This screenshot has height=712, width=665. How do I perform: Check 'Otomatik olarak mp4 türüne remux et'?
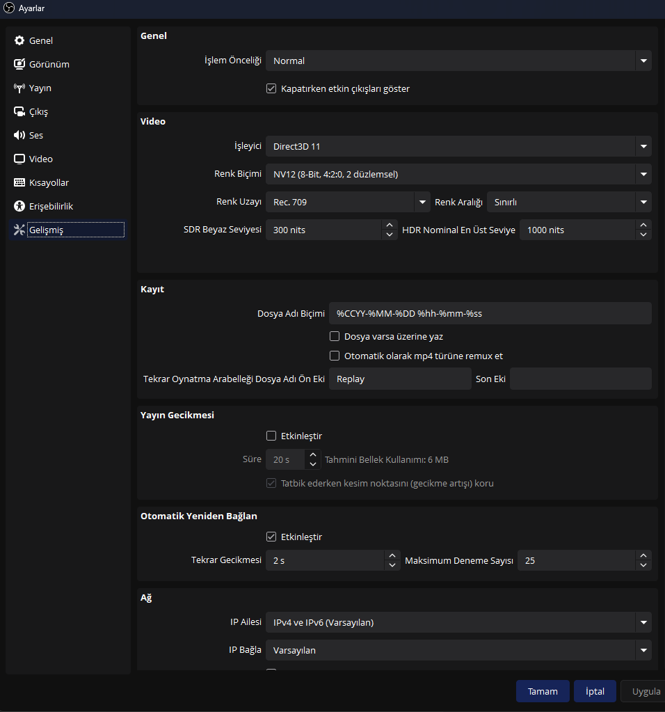(x=335, y=356)
